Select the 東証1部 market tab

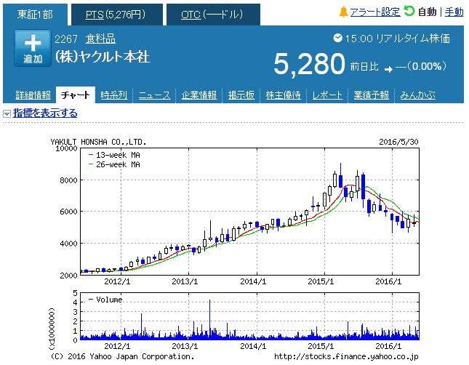coord(35,15)
